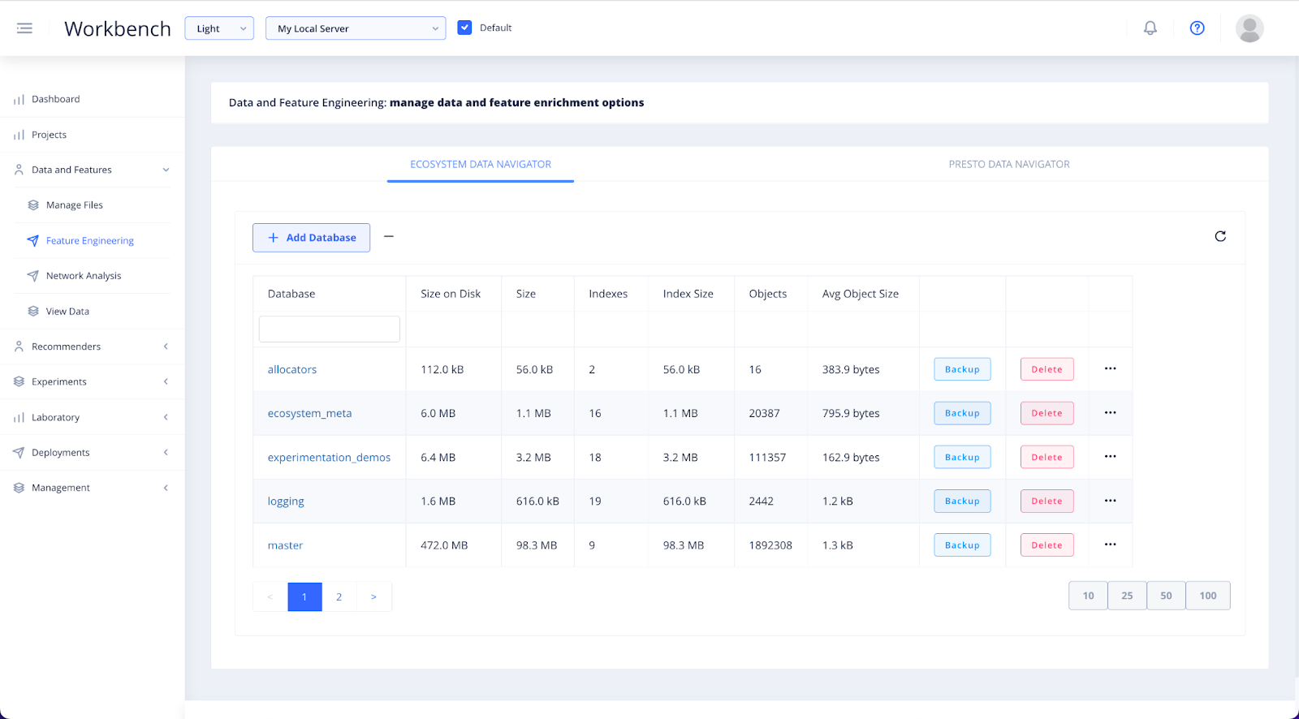Backup the master database
Screen dimensions: 1299x719
coord(962,545)
